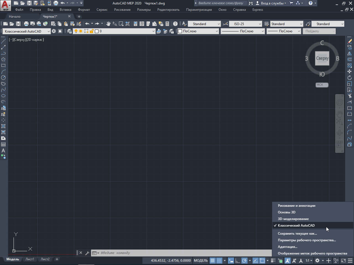Open the 1:1 annotation scale dropdown
The image size is (354, 265).
(309, 260)
